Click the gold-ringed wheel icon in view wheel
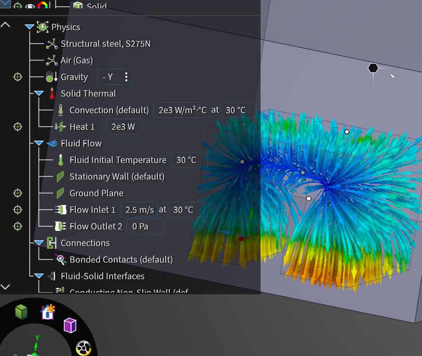This screenshot has height=356, width=422. tap(83, 348)
